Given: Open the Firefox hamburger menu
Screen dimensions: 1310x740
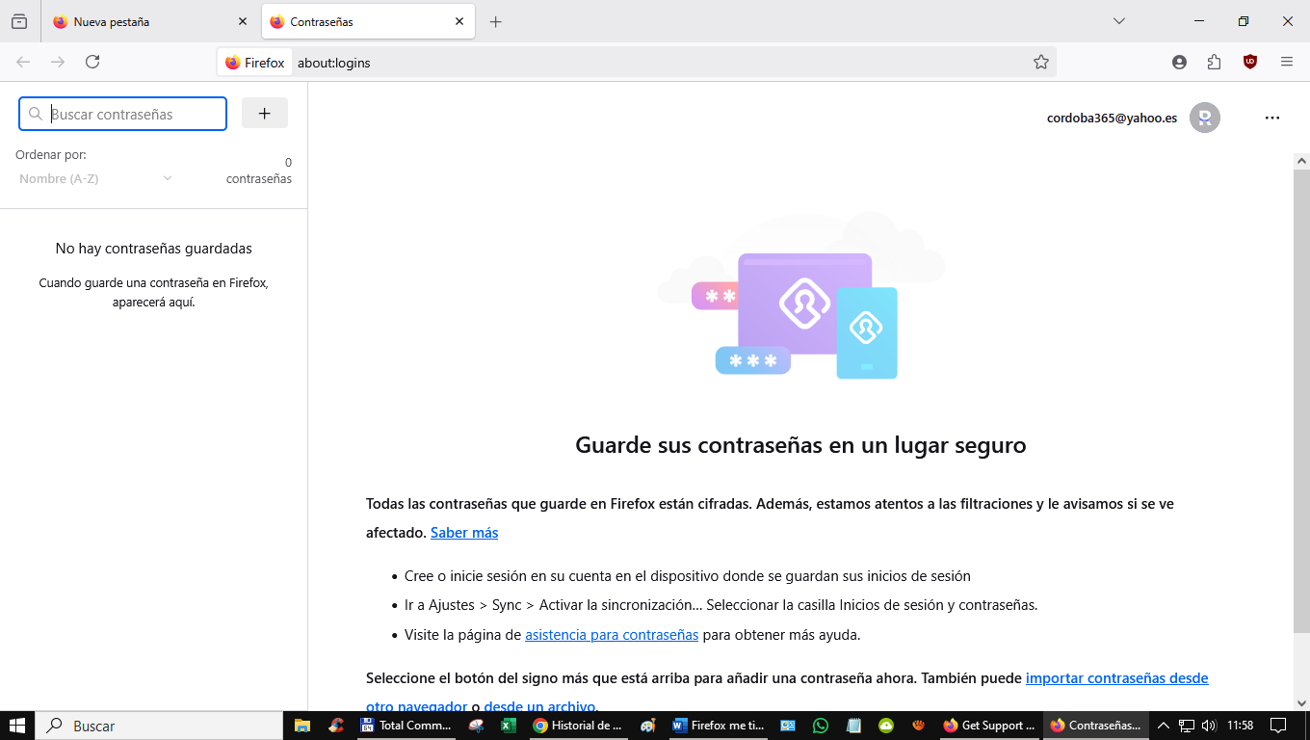Looking at the screenshot, I should 1287,62.
